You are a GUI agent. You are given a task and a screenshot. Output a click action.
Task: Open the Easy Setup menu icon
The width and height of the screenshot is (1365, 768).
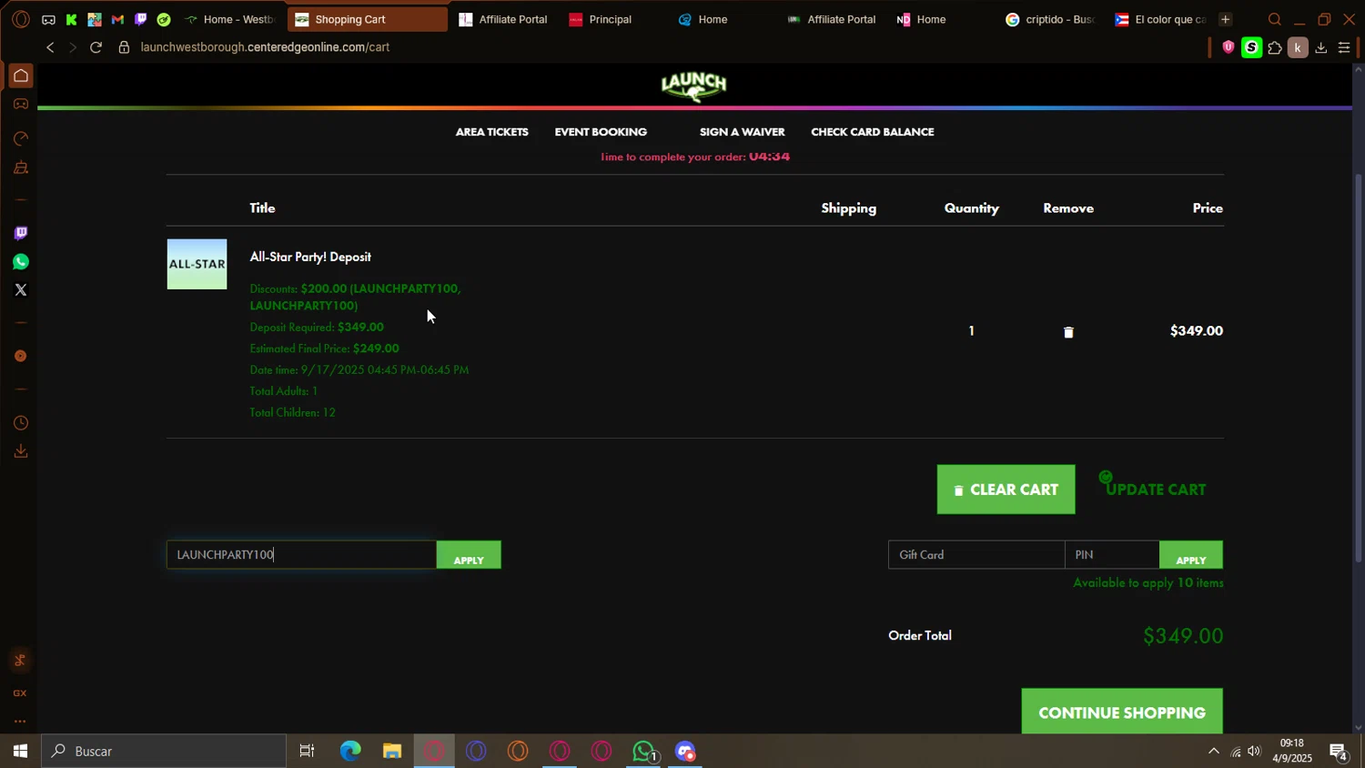coord(1344,47)
